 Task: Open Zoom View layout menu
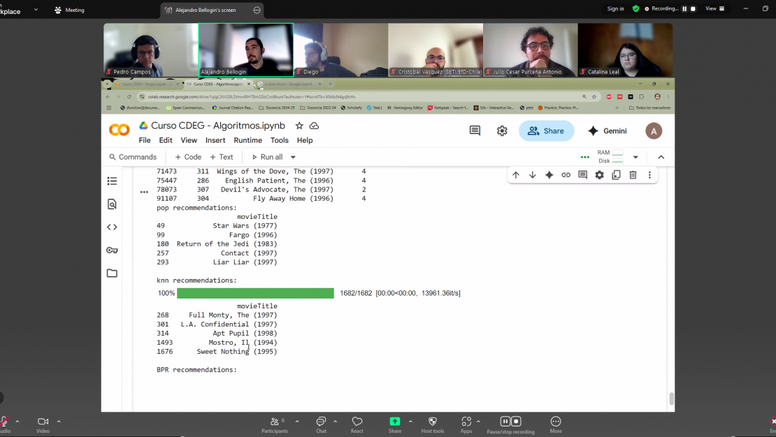(x=715, y=8)
